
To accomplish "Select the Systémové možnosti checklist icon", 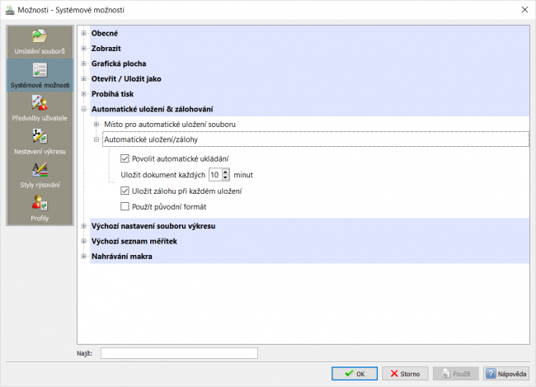I will coord(40,70).
